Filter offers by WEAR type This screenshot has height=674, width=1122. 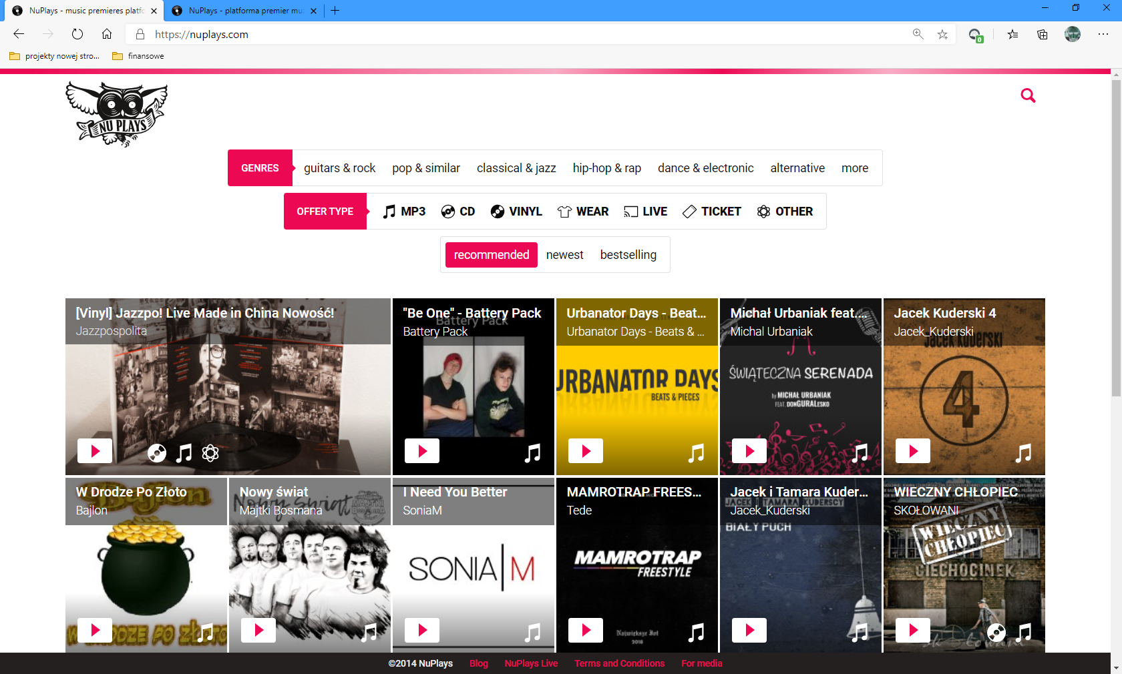tap(583, 212)
